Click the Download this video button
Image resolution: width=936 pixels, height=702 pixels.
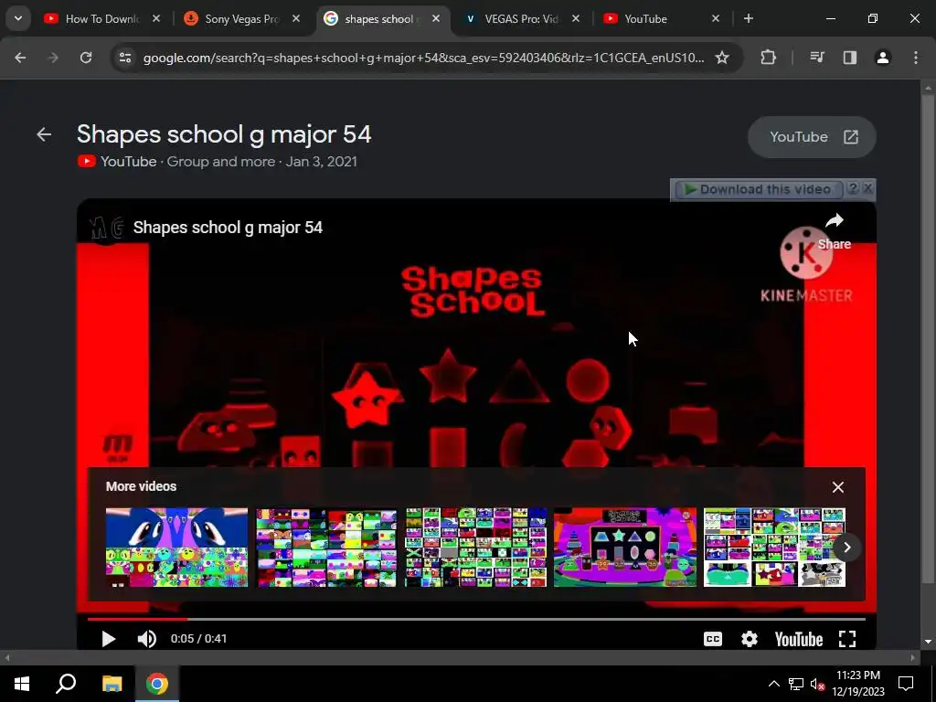(758, 189)
